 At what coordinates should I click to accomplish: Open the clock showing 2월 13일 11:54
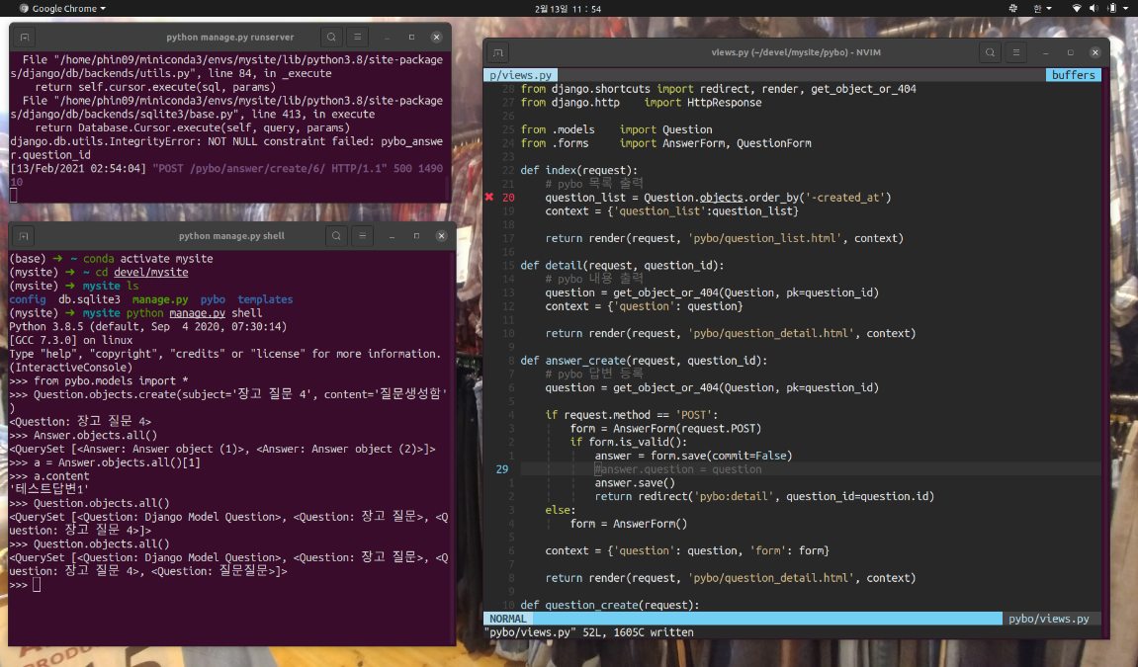[569, 9]
